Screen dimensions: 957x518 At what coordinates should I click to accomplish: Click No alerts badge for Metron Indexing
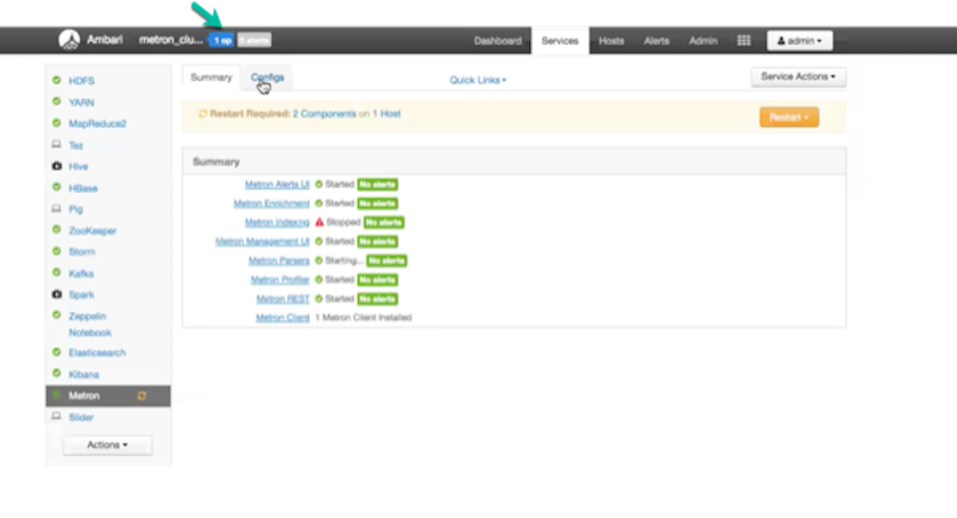pos(384,223)
